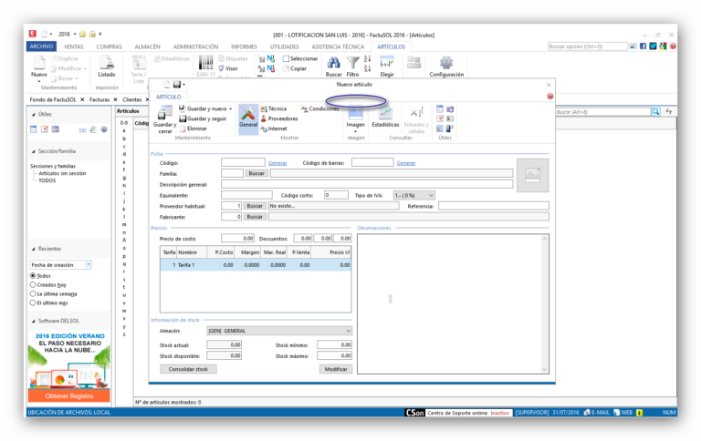Image resolution: width=701 pixels, height=441 pixels.
Task: Open the Tipo de IVA dropdown
Action: (x=414, y=196)
